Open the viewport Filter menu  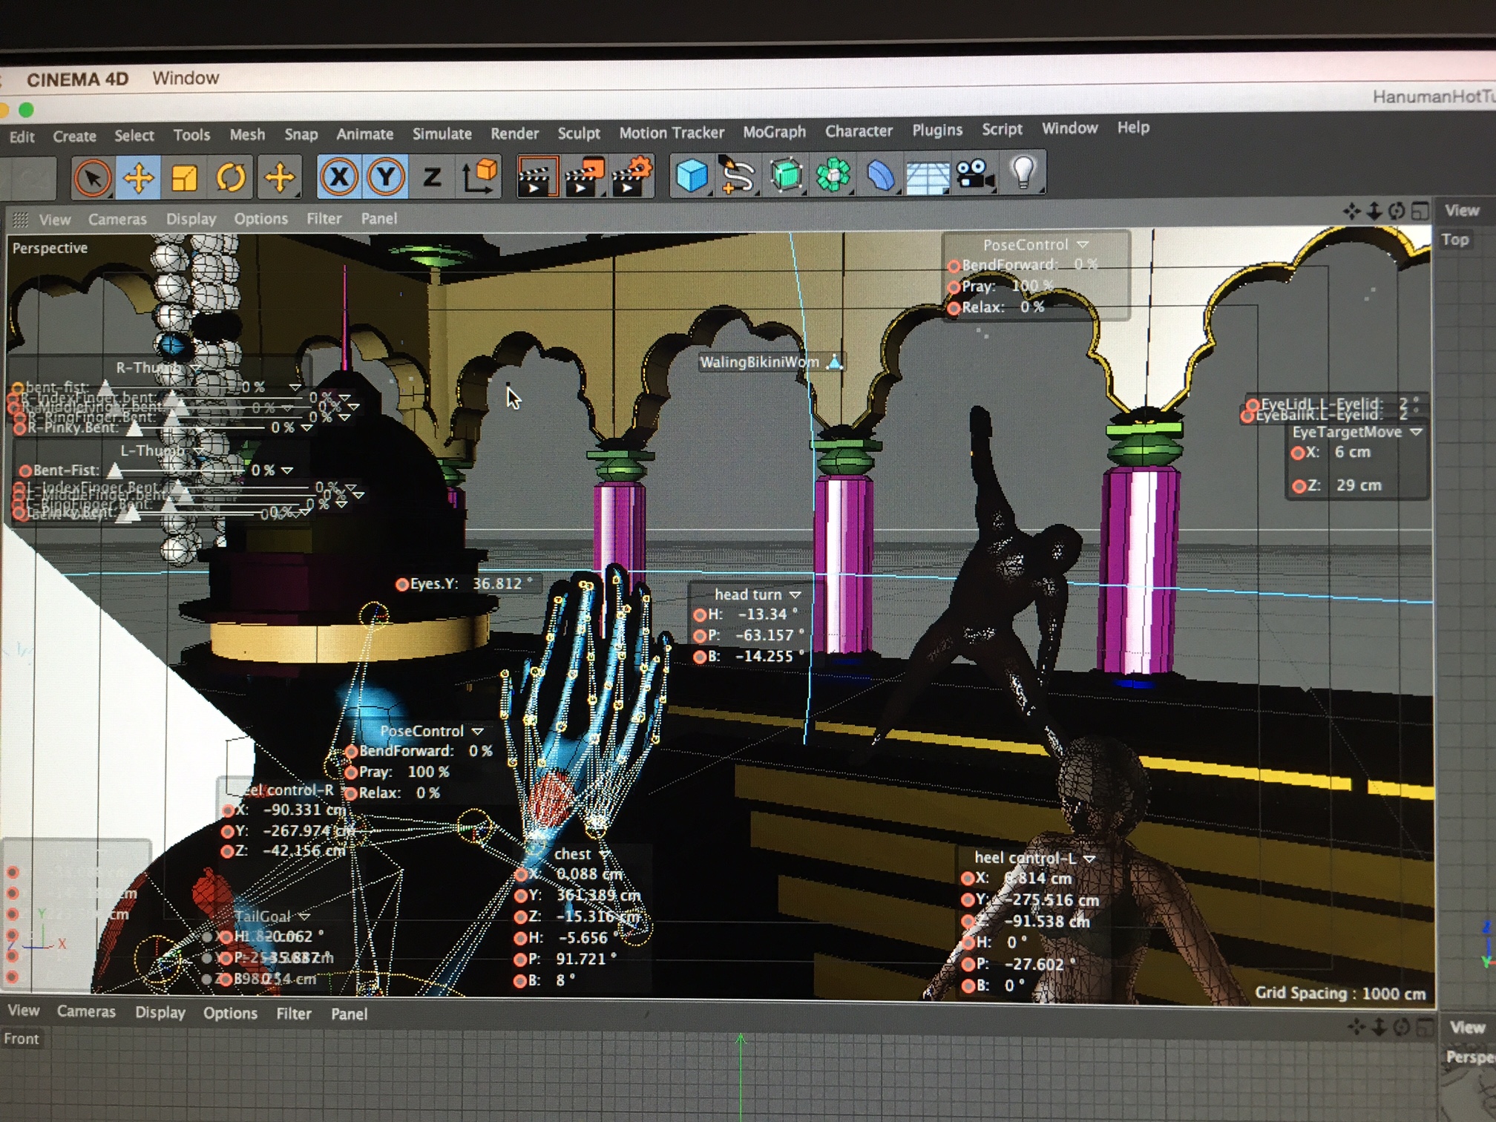(324, 219)
